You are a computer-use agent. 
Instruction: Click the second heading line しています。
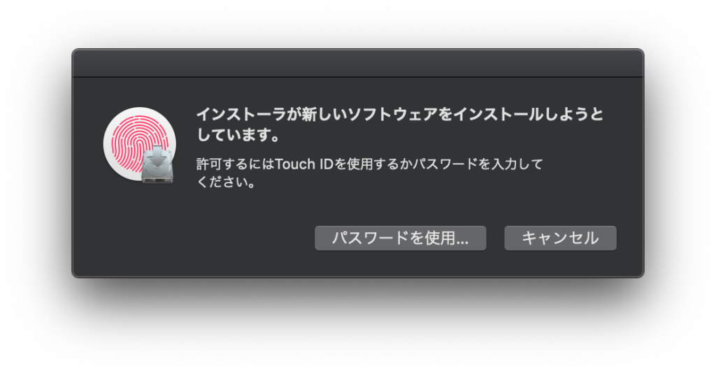238,135
